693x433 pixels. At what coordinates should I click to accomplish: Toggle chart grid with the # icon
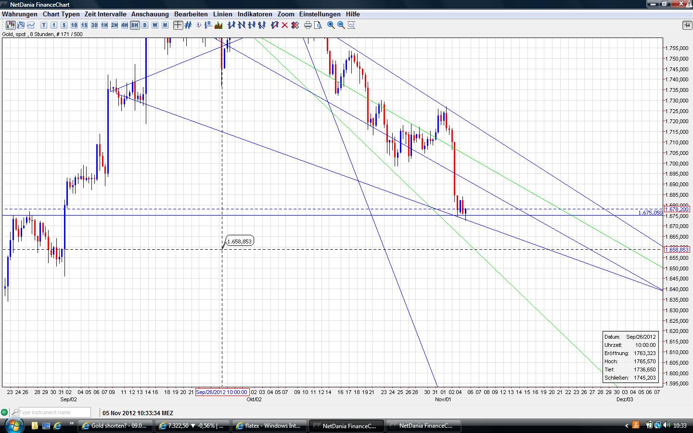[x=188, y=25]
